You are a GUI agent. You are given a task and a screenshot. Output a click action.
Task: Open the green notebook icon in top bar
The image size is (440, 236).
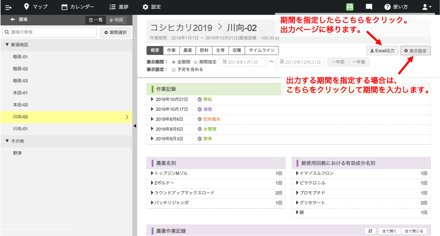click(x=350, y=7)
